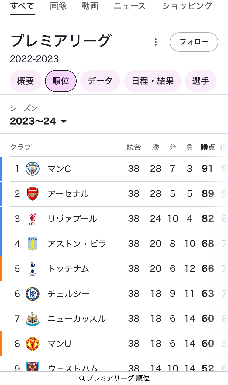Click the Manchester City club crest
Viewport: 228px width, 385px height.
pyautogui.click(x=33, y=169)
